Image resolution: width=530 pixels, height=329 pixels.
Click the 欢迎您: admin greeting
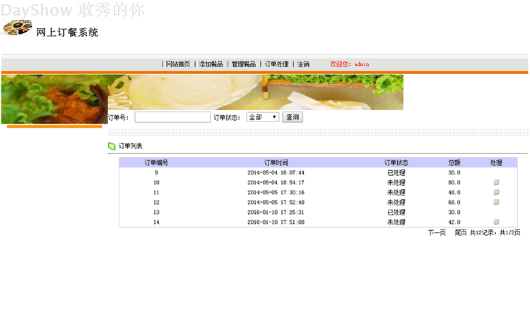point(350,64)
